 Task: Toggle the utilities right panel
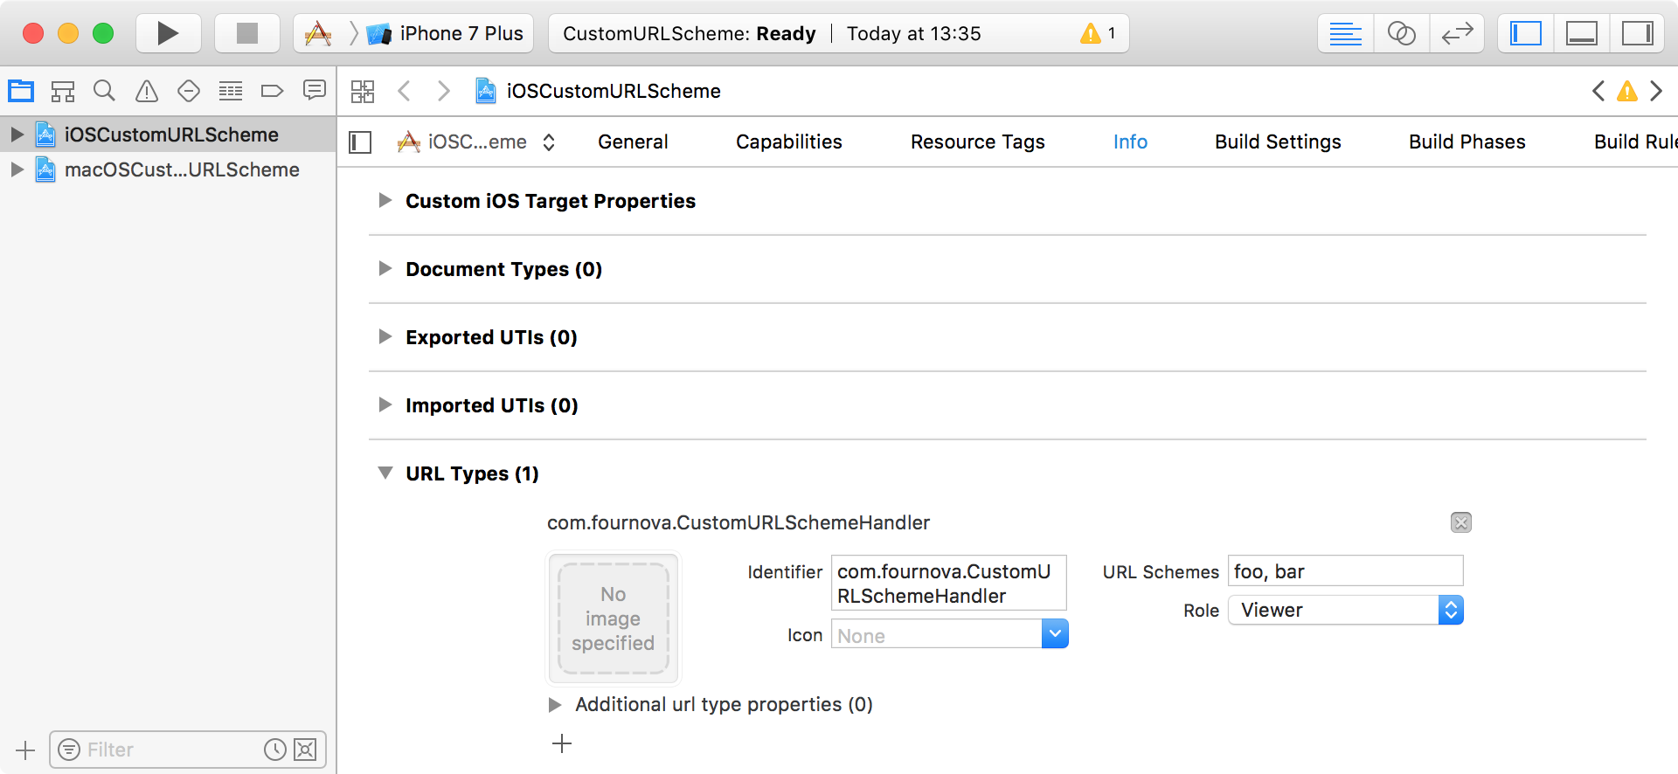click(1637, 33)
